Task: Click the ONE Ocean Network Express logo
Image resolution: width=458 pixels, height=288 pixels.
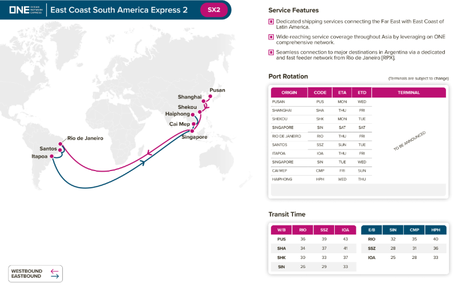Action: (x=25, y=10)
